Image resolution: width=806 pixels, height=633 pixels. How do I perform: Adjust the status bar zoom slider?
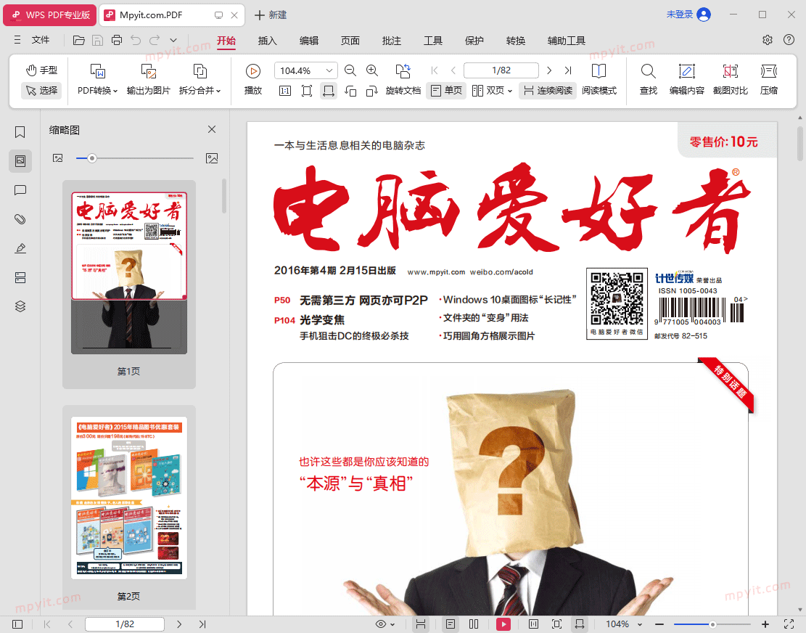(x=712, y=624)
